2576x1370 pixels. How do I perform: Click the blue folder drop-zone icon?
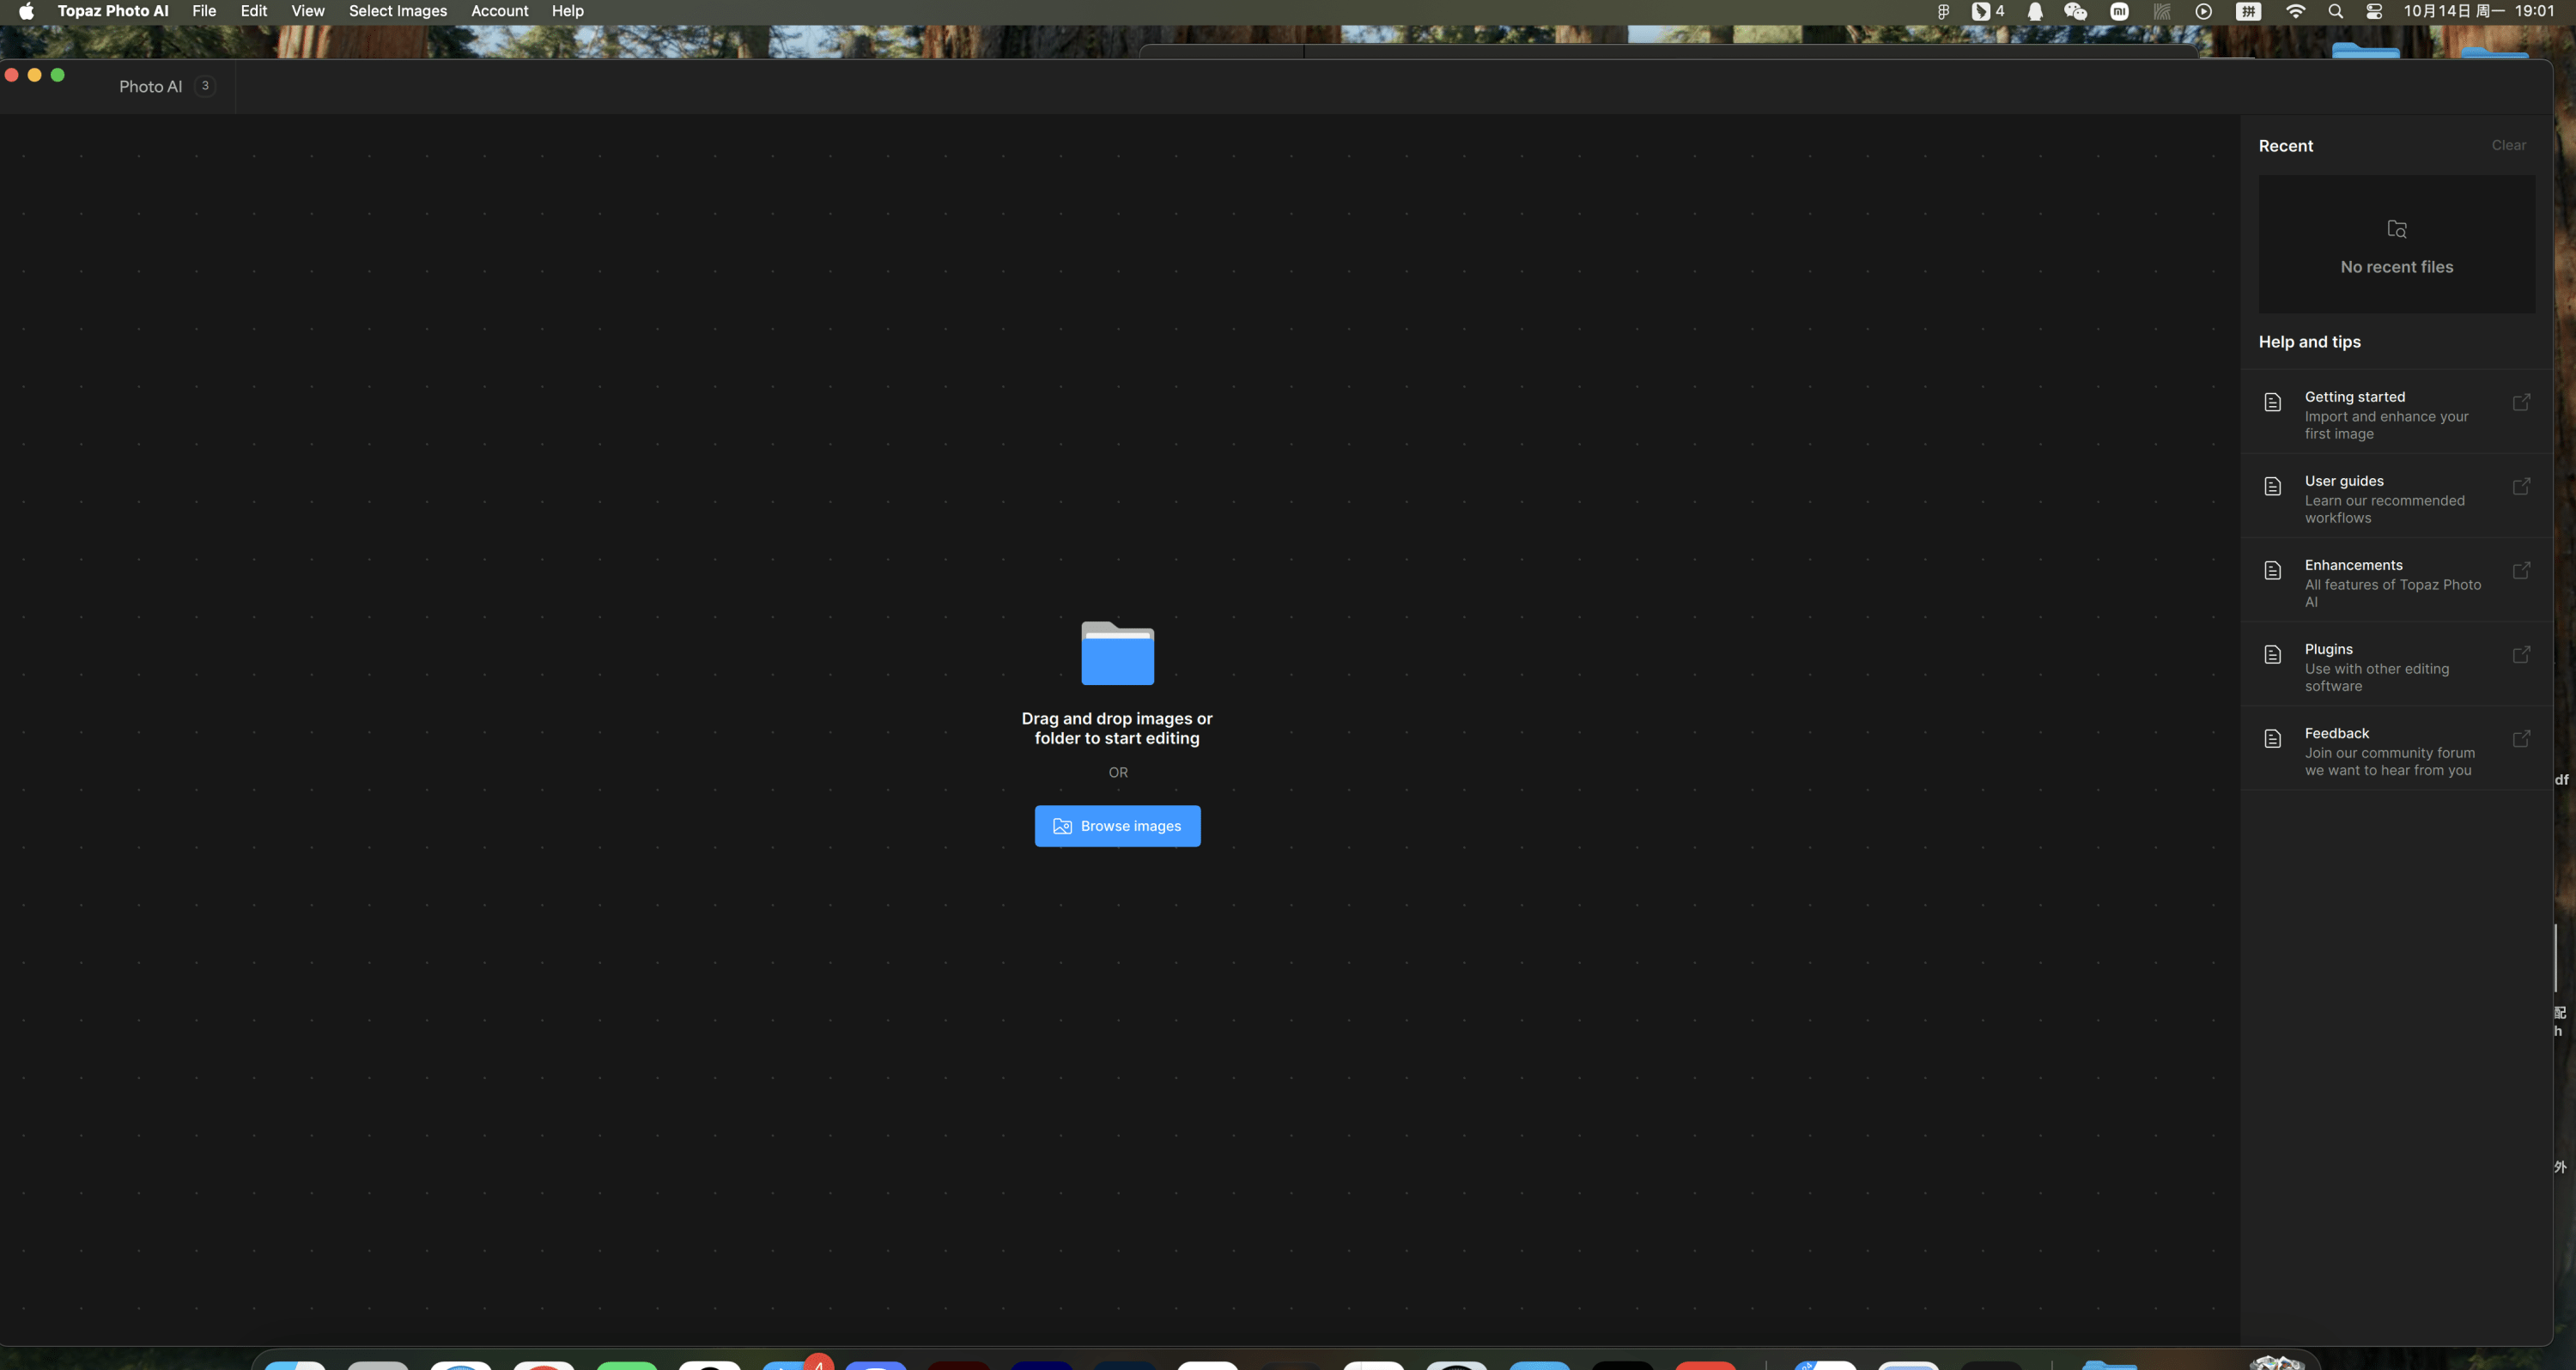(x=1117, y=654)
